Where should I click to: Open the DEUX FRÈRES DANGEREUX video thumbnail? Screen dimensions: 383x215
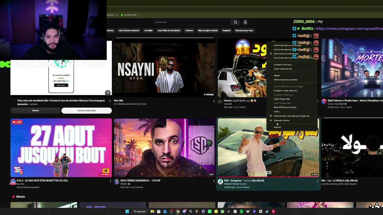tap(165, 148)
